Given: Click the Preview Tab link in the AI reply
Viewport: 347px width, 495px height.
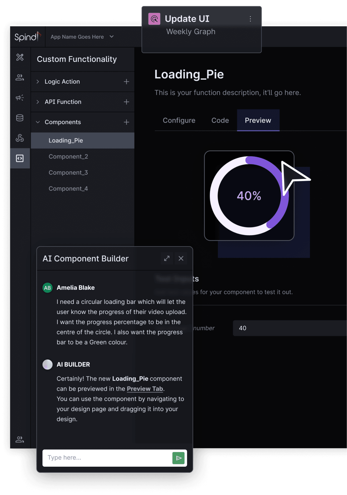Looking at the screenshot, I should pyautogui.click(x=145, y=389).
